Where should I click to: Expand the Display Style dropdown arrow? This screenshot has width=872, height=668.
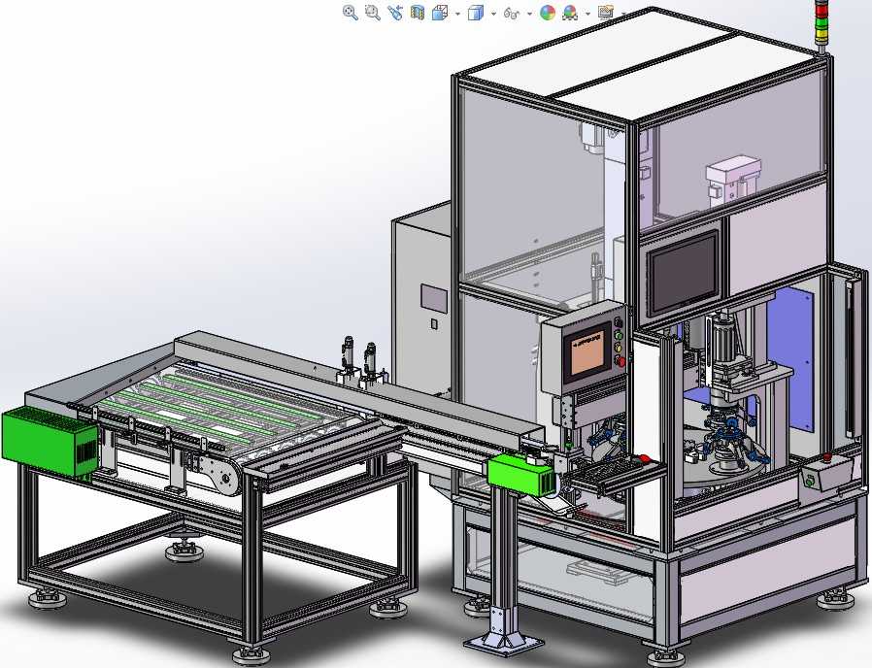click(x=493, y=14)
